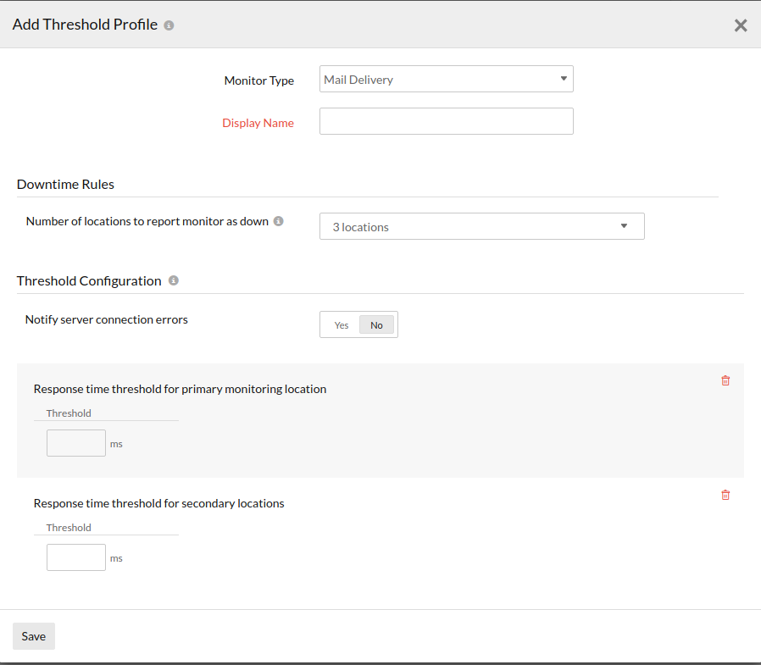Close the Add Threshold Profile dialog
761x665 pixels.
(741, 25)
